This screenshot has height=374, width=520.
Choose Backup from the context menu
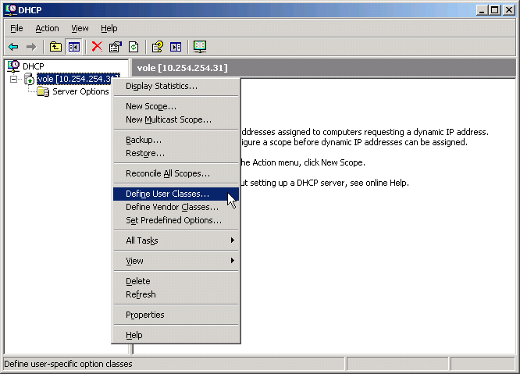click(176, 140)
